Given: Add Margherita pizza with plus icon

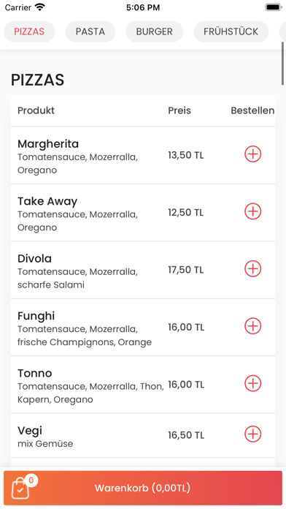Looking at the screenshot, I should (252, 154).
